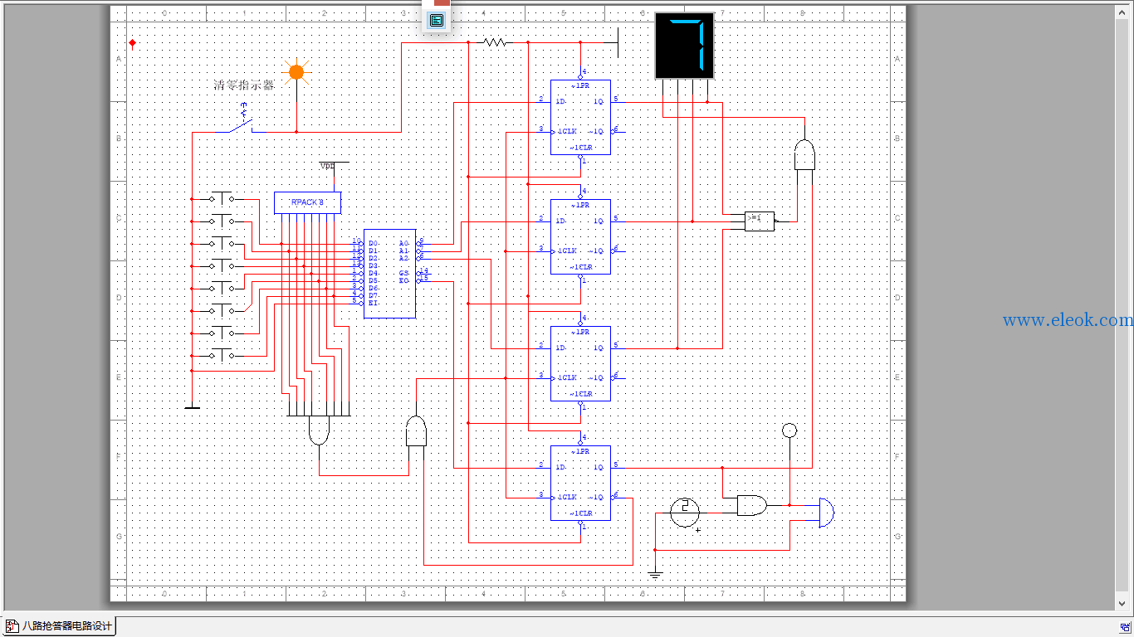Image resolution: width=1134 pixels, height=637 pixels.
Task: Select the priority encoder chip with D0-D7 inputs
Action: [389, 274]
